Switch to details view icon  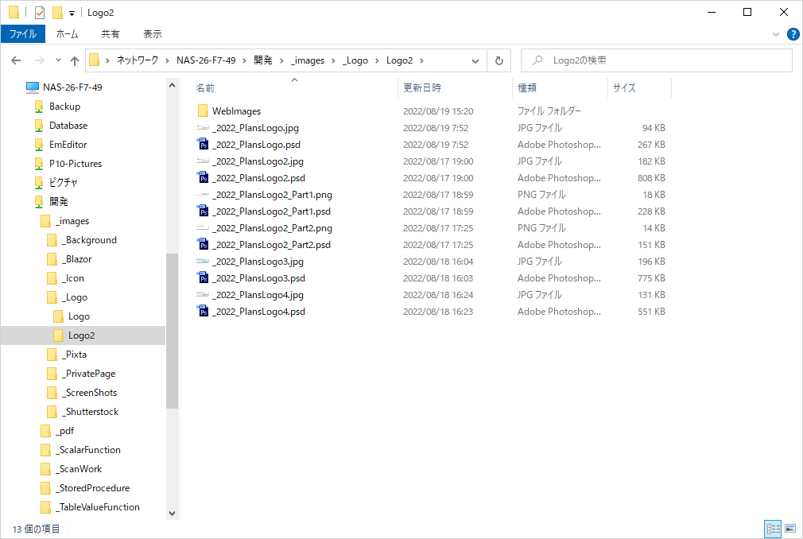(772, 529)
